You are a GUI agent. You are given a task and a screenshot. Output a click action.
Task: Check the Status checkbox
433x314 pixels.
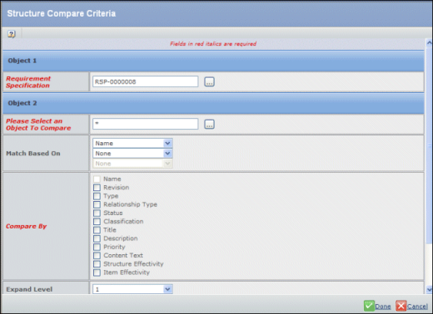click(97, 213)
